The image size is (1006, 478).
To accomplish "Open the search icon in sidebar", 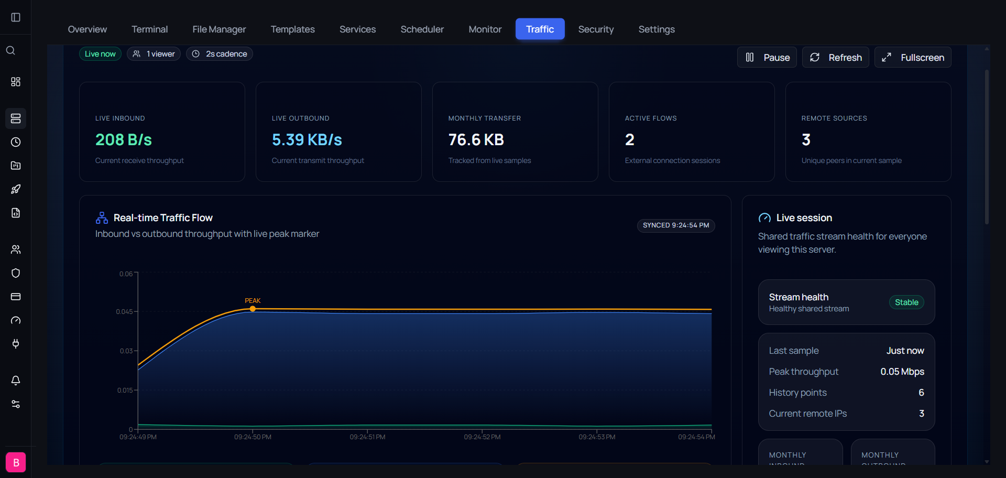I will pos(10,50).
